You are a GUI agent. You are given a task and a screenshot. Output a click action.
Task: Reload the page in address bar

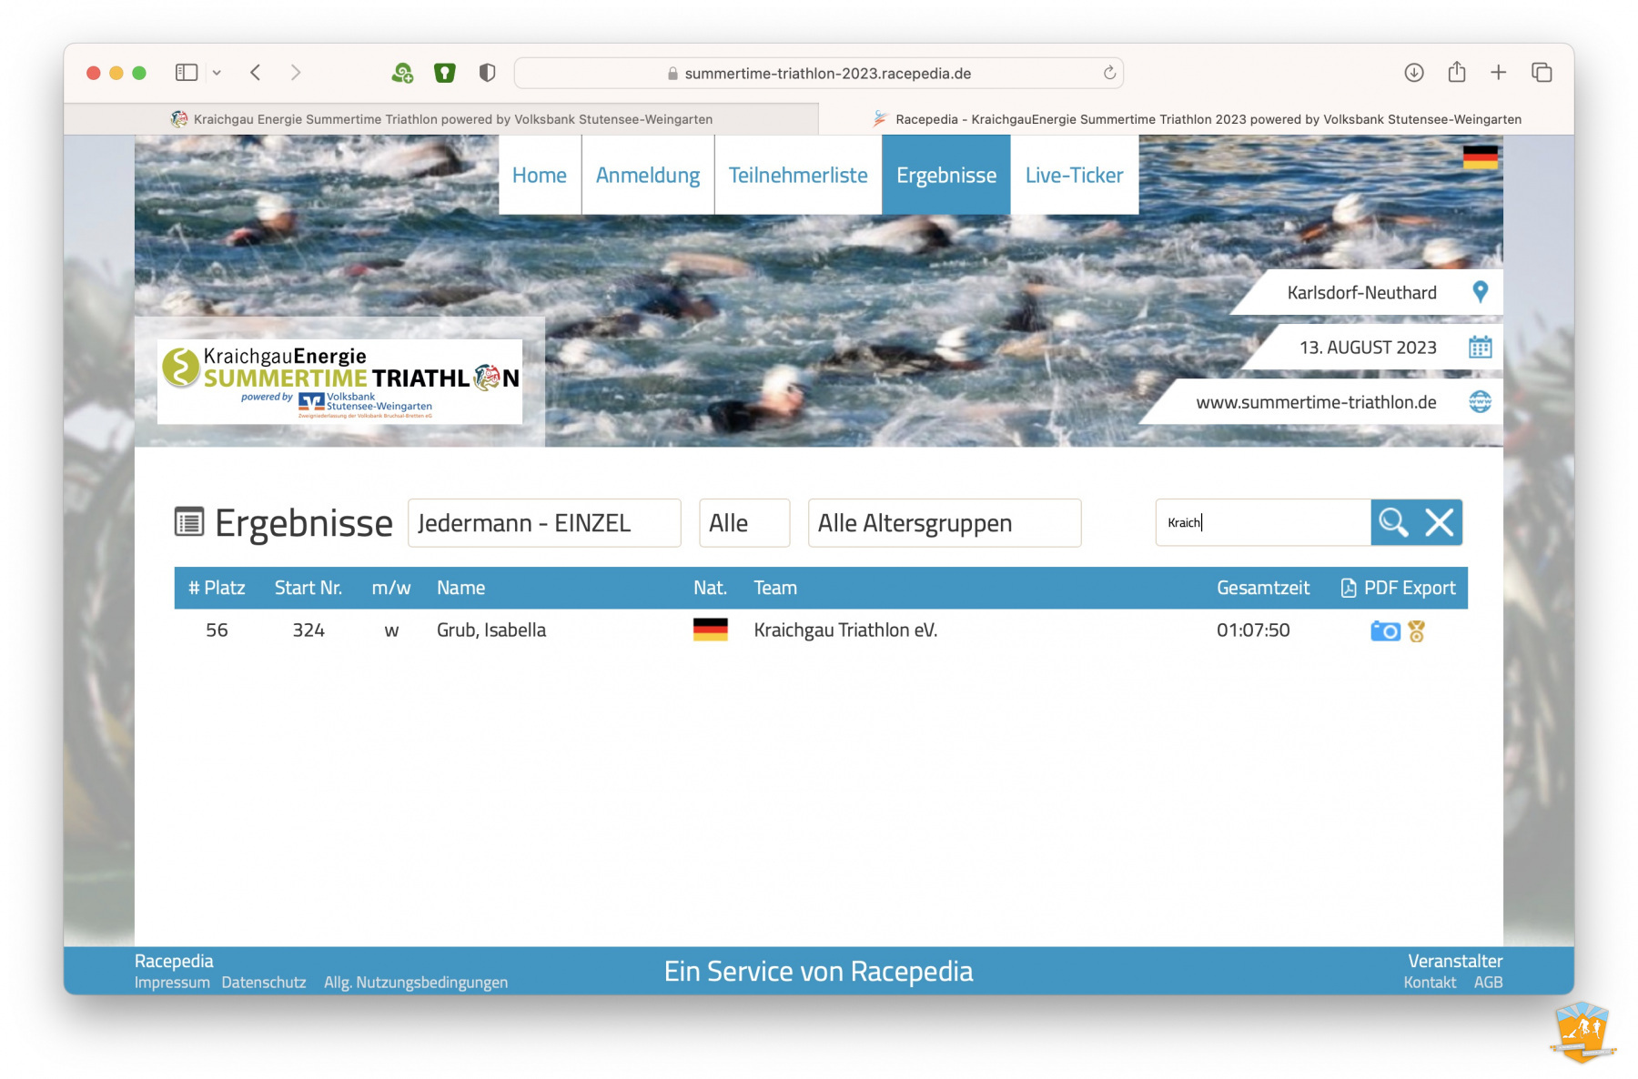pos(1109,74)
